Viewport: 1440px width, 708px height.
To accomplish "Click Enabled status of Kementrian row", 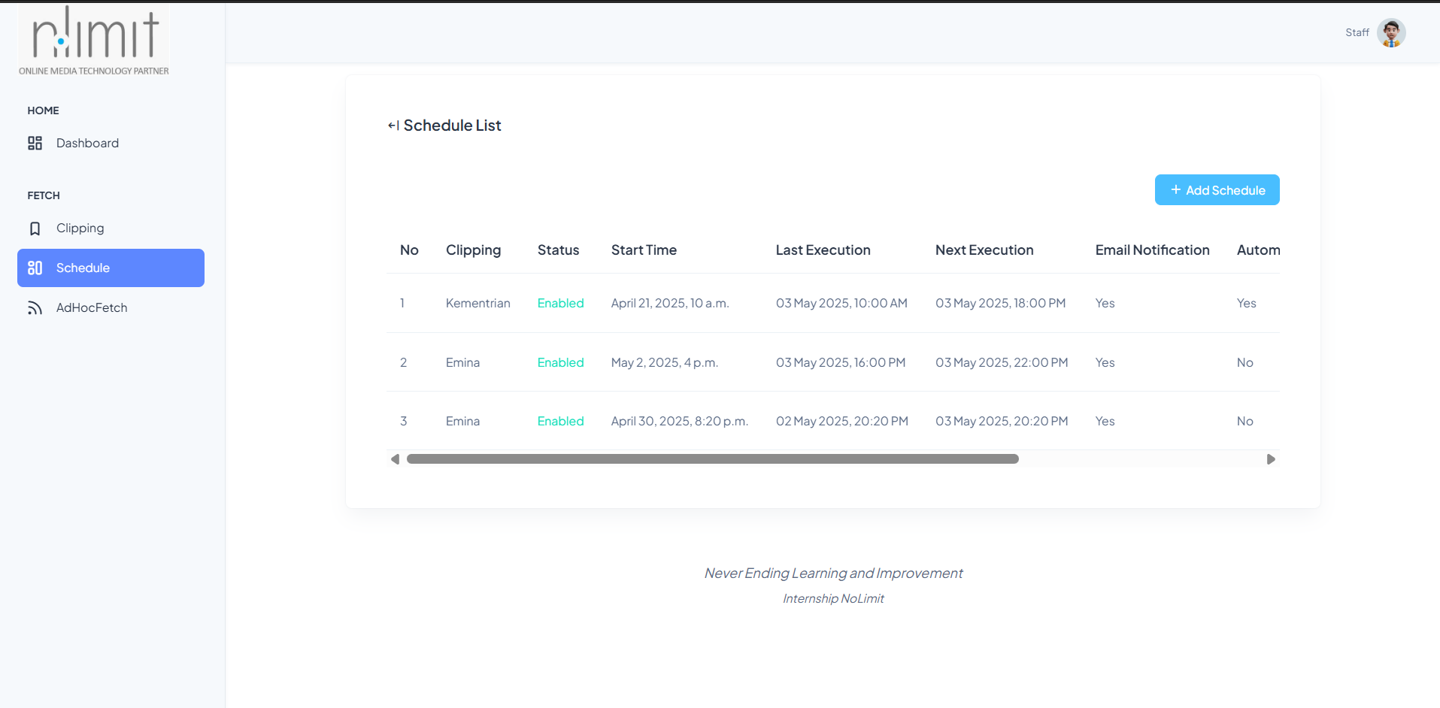I will click(x=560, y=304).
